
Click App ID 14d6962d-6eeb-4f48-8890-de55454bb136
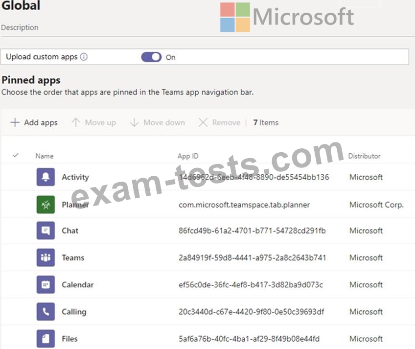point(254,177)
